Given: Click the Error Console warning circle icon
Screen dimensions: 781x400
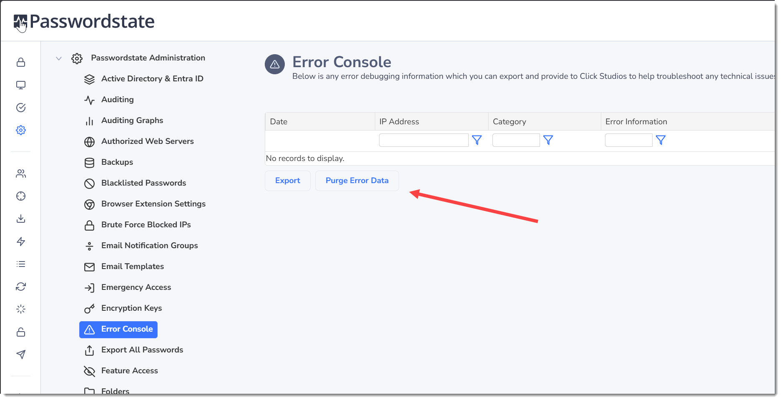Looking at the screenshot, I should (x=275, y=64).
